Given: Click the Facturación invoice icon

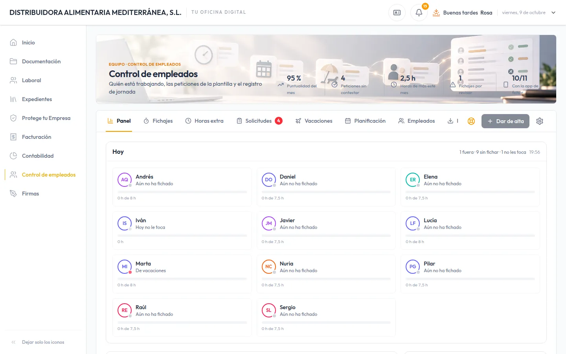Looking at the screenshot, I should [x=13, y=137].
